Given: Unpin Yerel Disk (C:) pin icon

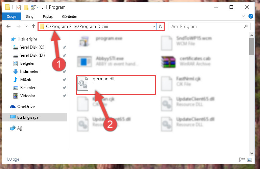Looking at the screenshot, I should coord(65,47).
